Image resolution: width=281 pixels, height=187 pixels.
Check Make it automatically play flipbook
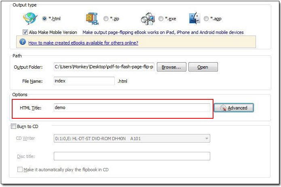pos(20,170)
